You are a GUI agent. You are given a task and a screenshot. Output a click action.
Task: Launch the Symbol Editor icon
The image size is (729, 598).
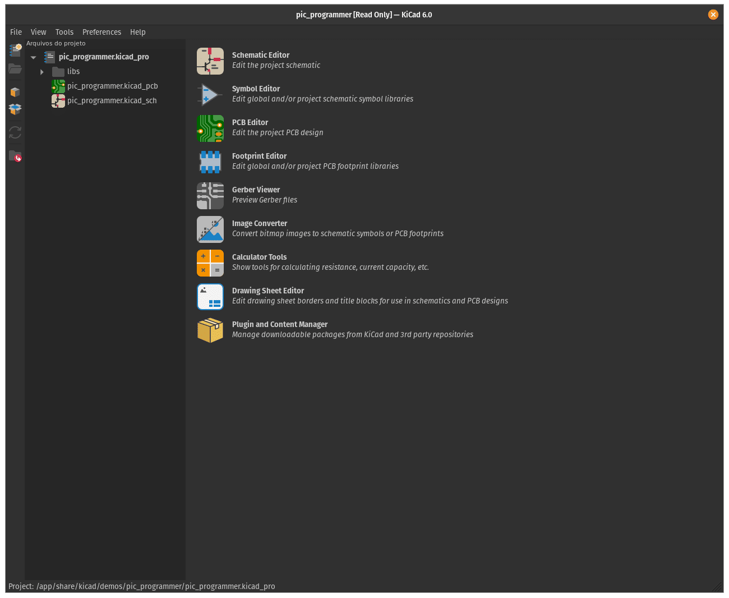210,95
